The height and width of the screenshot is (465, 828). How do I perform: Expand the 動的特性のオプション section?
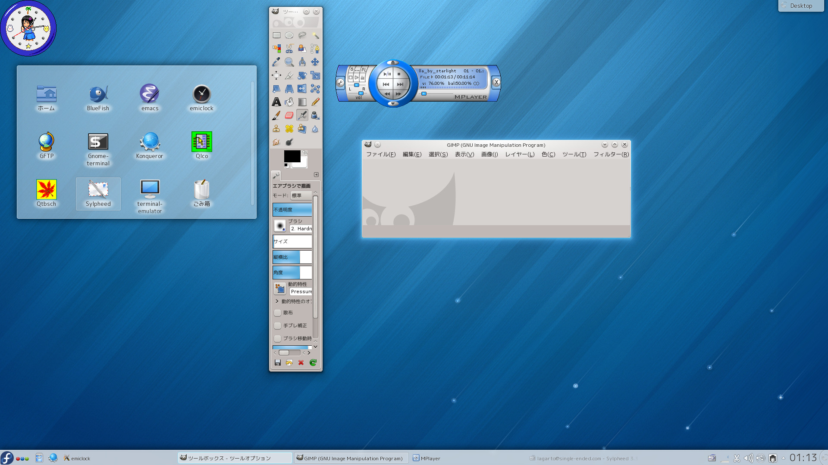pyautogui.click(x=277, y=301)
